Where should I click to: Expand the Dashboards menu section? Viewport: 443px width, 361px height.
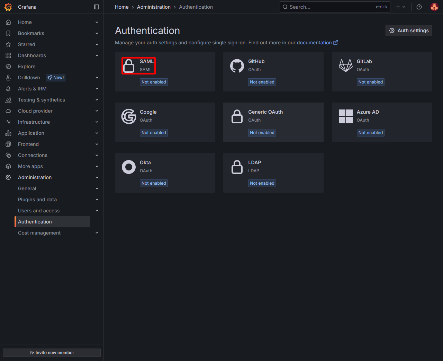(x=97, y=55)
